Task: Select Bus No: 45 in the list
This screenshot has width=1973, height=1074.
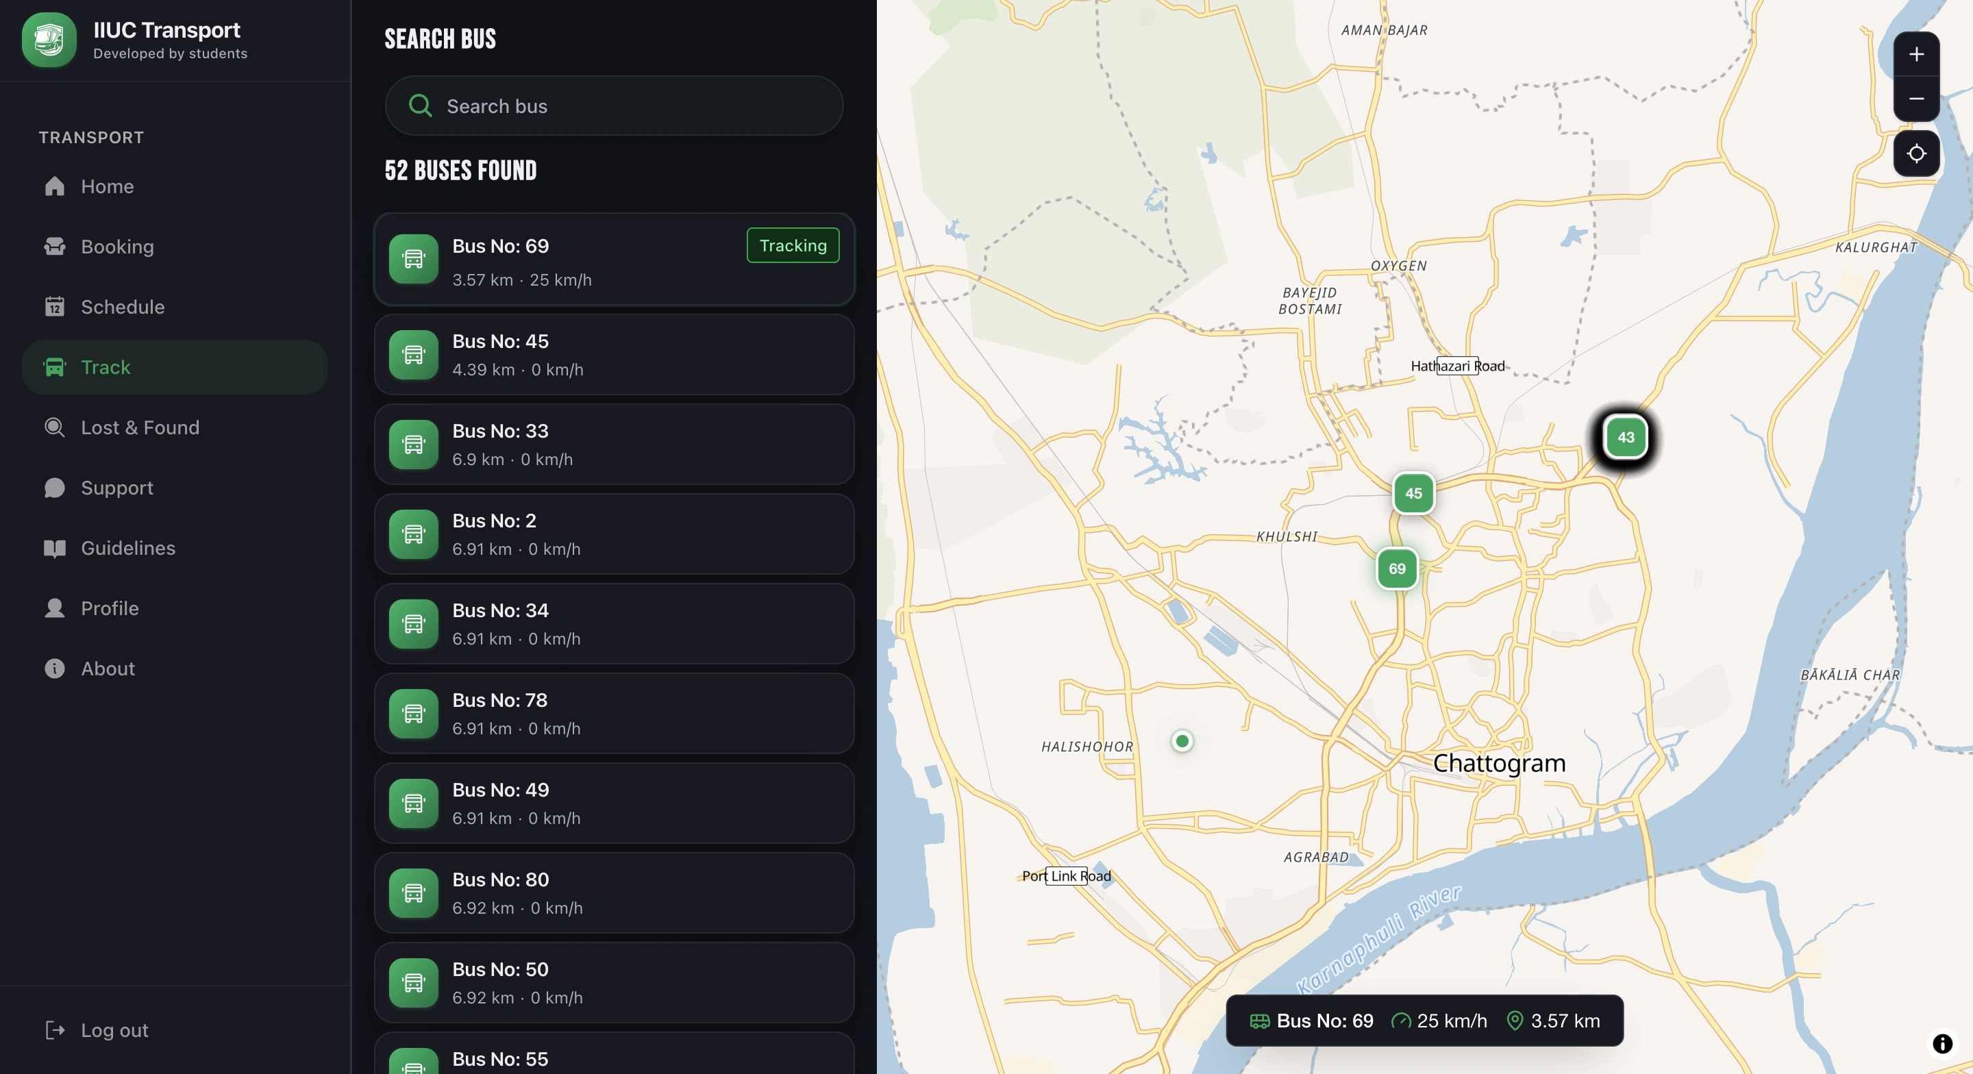Action: pyautogui.click(x=615, y=355)
